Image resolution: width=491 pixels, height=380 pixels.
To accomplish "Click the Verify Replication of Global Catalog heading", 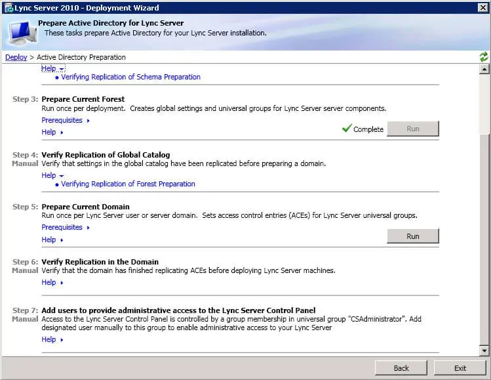I will 106,155.
